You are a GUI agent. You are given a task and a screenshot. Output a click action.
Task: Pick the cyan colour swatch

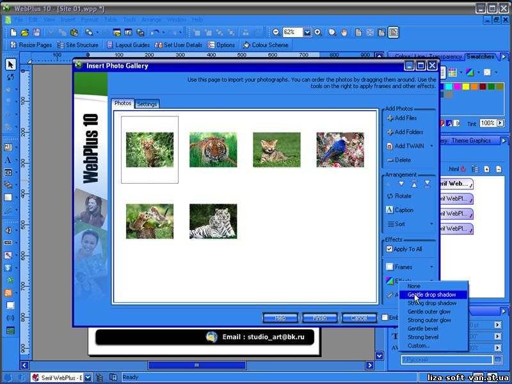pos(449,86)
